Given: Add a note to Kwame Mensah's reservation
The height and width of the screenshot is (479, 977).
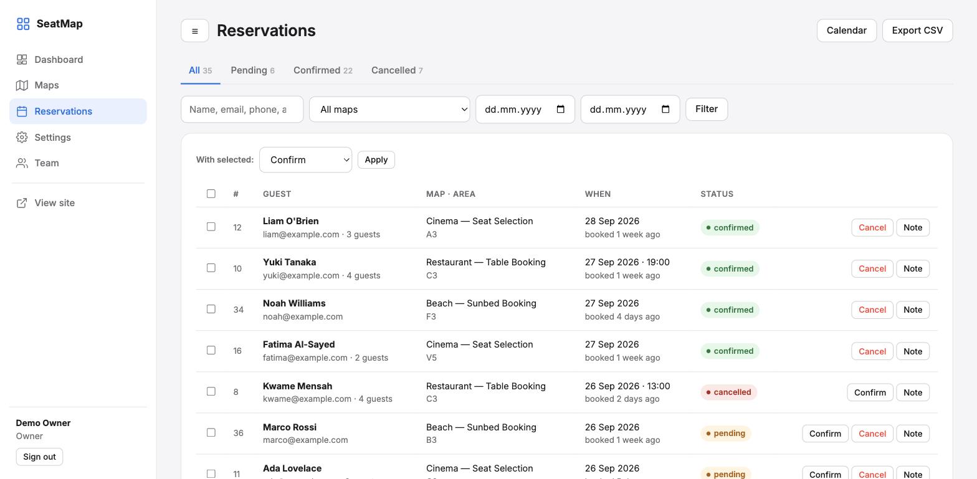Looking at the screenshot, I should [913, 392].
